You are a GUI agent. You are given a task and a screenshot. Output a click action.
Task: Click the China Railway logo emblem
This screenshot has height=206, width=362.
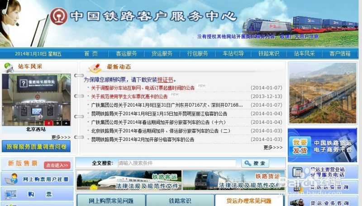click(x=58, y=16)
